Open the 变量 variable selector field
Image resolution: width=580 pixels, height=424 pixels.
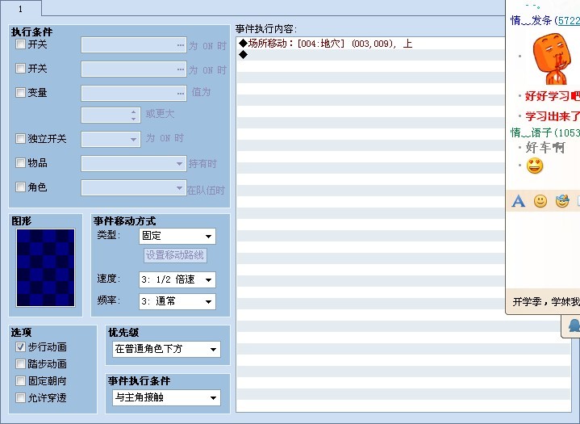(134, 93)
